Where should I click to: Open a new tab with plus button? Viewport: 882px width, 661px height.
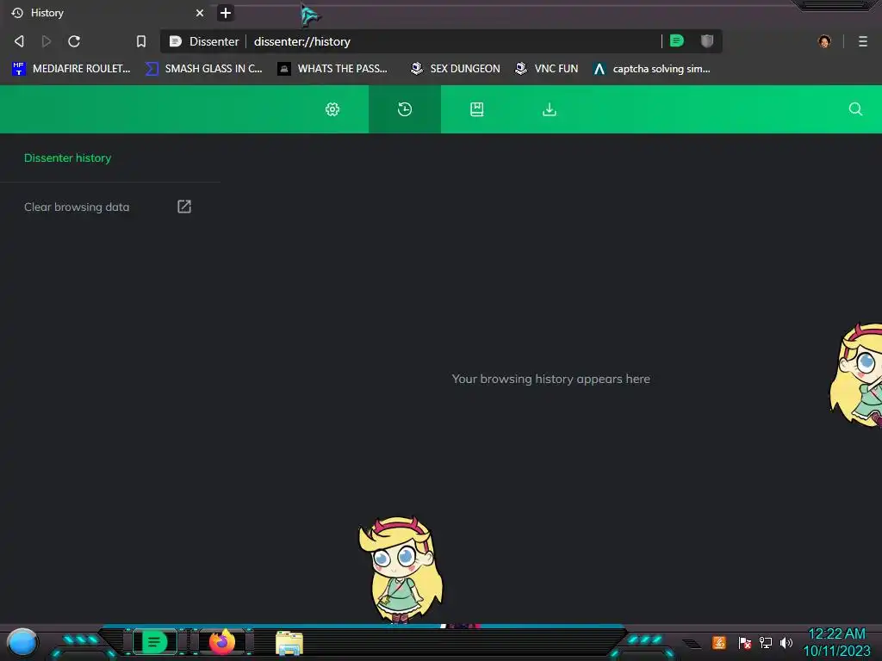point(225,12)
